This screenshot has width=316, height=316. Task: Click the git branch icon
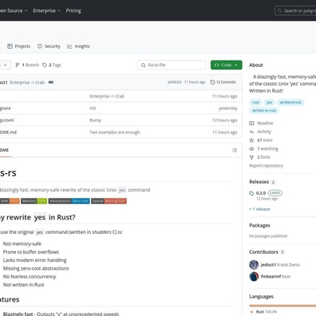tap(18, 65)
